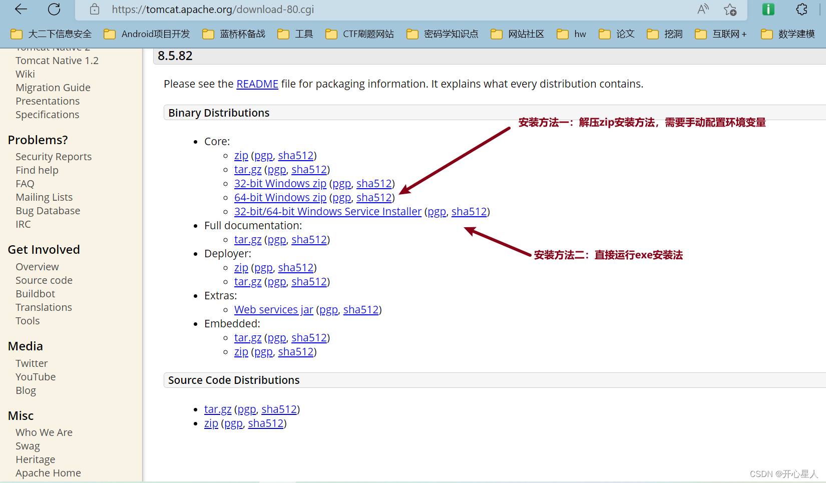The width and height of the screenshot is (826, 483).
Task: Open the CTF刷题网站 bookmark folder
Action: 359,34
